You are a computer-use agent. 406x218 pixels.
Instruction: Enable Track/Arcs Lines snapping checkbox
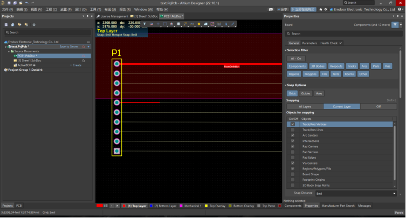293,130
